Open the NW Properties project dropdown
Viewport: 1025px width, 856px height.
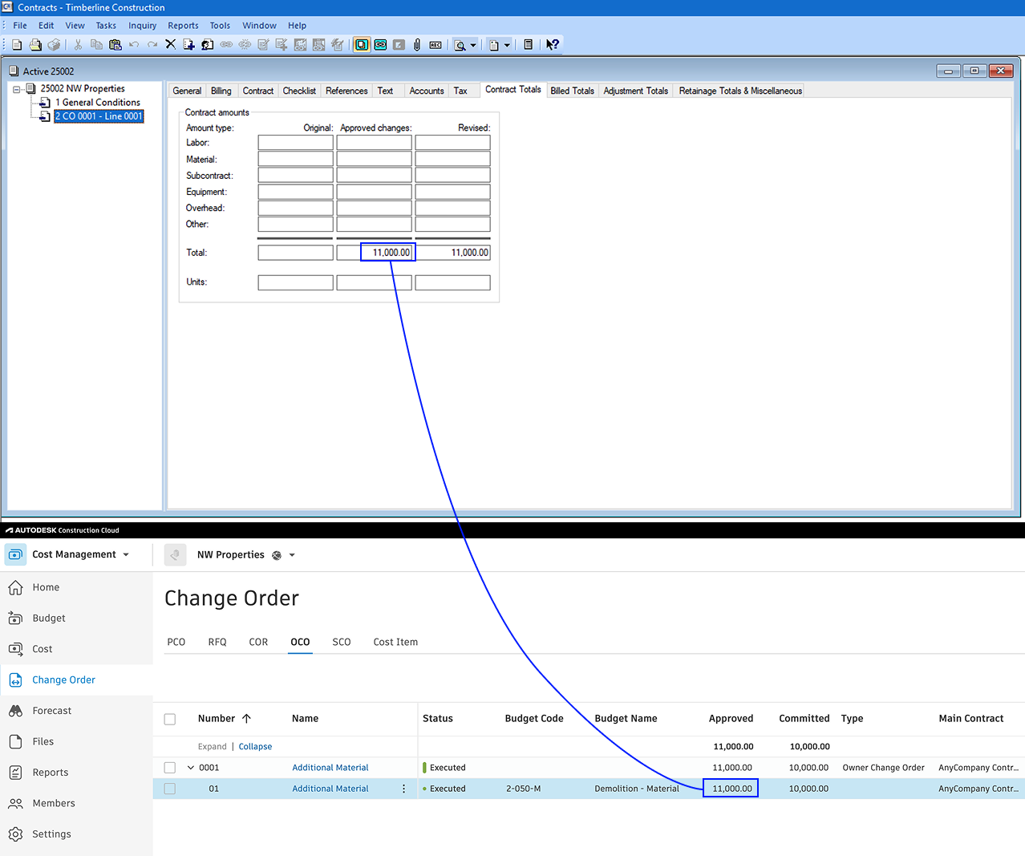pyautogui.click(x=292, y=554)
